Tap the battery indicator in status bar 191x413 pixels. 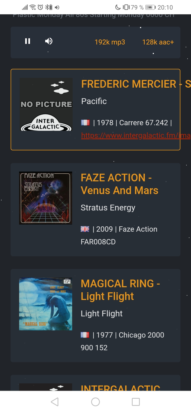[150, 7]
